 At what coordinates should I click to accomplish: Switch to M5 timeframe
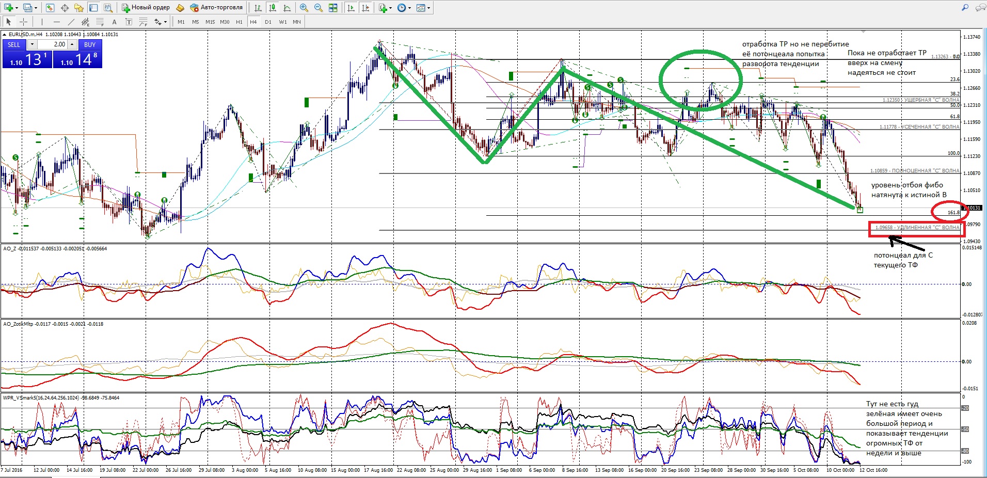196,22
